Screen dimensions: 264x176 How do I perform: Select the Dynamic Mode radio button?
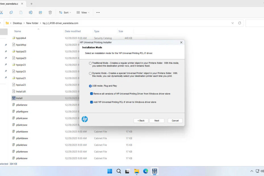[x=90, y=73]
